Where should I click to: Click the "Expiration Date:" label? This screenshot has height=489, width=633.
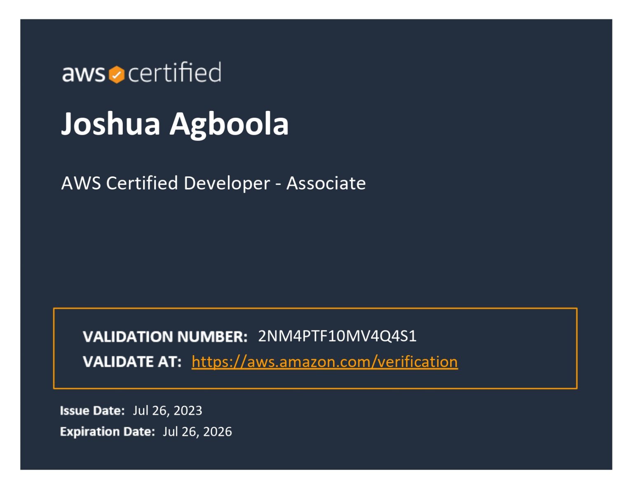(107, 432)
